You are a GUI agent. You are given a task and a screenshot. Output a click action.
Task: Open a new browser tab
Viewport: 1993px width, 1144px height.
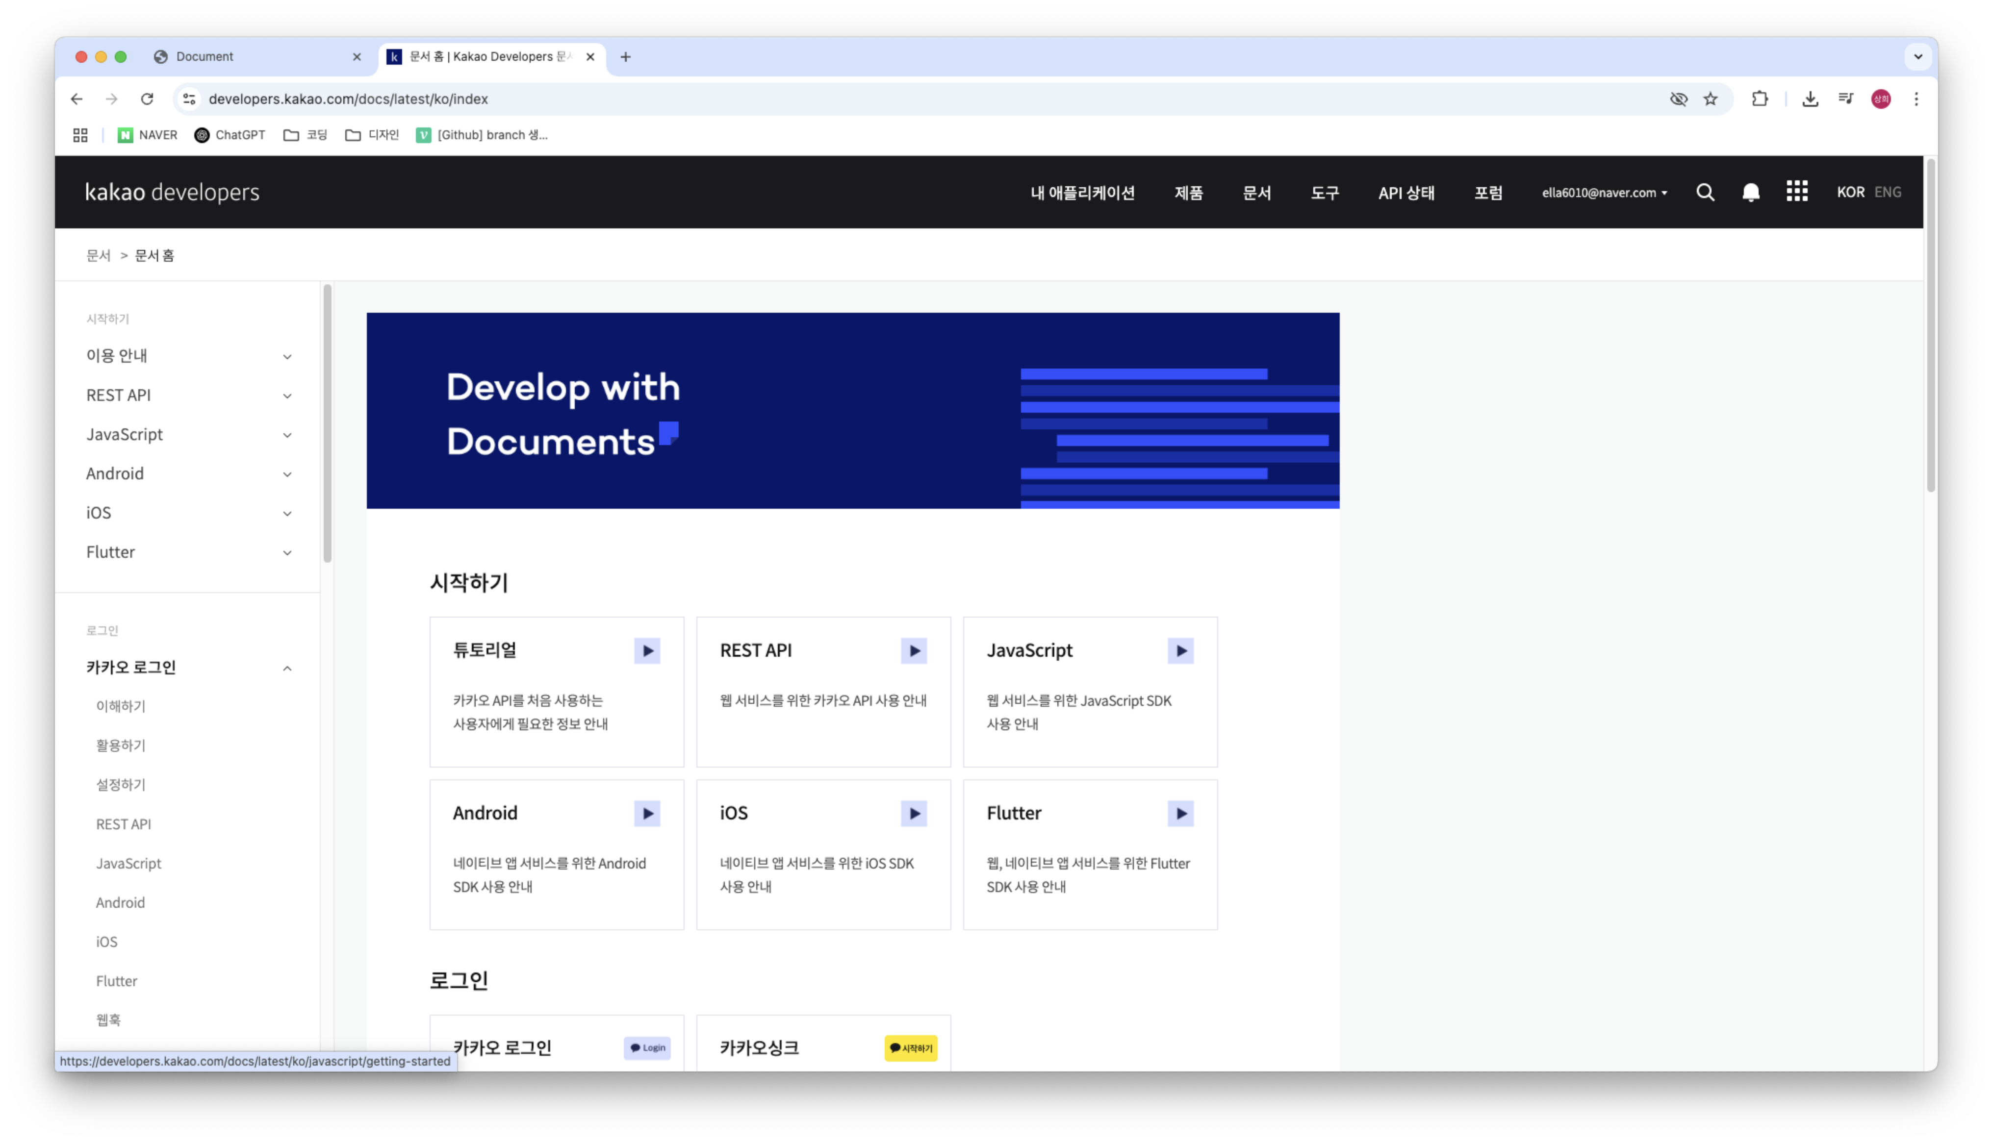click(x=626, y=56)
